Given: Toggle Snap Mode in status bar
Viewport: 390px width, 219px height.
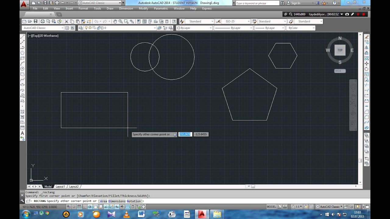Looking at the screenshot, I should pos(74,207).
